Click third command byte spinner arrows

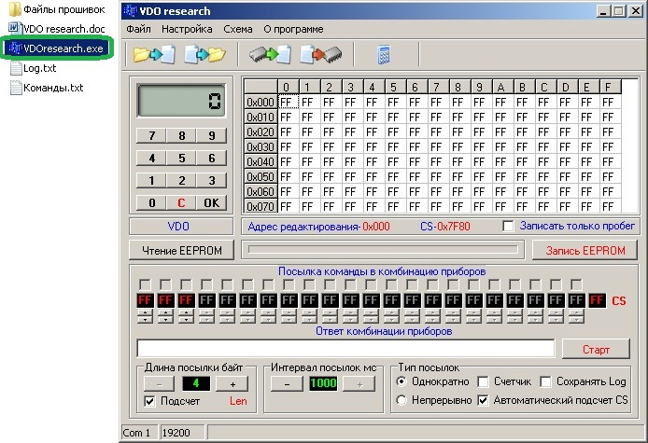[x=186, y=316]
